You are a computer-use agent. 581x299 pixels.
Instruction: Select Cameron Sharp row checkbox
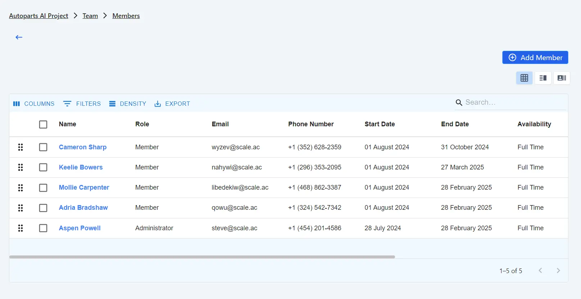pyautogui.click(x=43, y=147)
